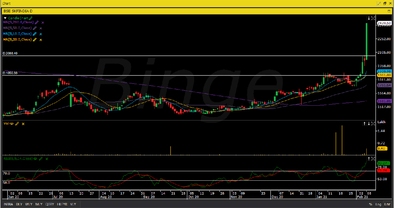Image resolution: width=394 pixels, height=208 pixels.
Task: Click the RSI 50.0 level label
Action: [6, 183]
